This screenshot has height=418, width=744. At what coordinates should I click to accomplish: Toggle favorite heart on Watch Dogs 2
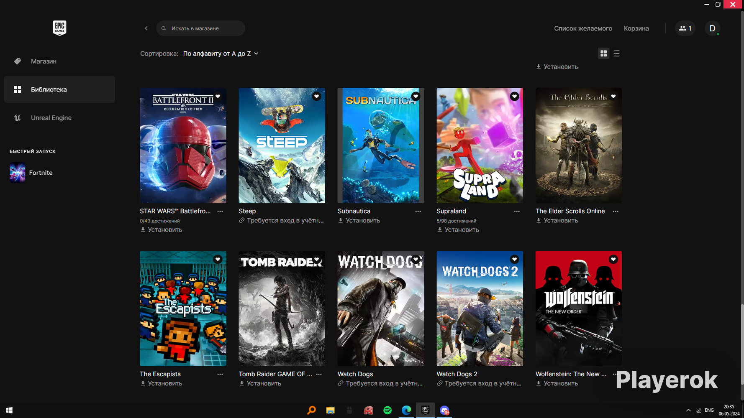[514, 259]
